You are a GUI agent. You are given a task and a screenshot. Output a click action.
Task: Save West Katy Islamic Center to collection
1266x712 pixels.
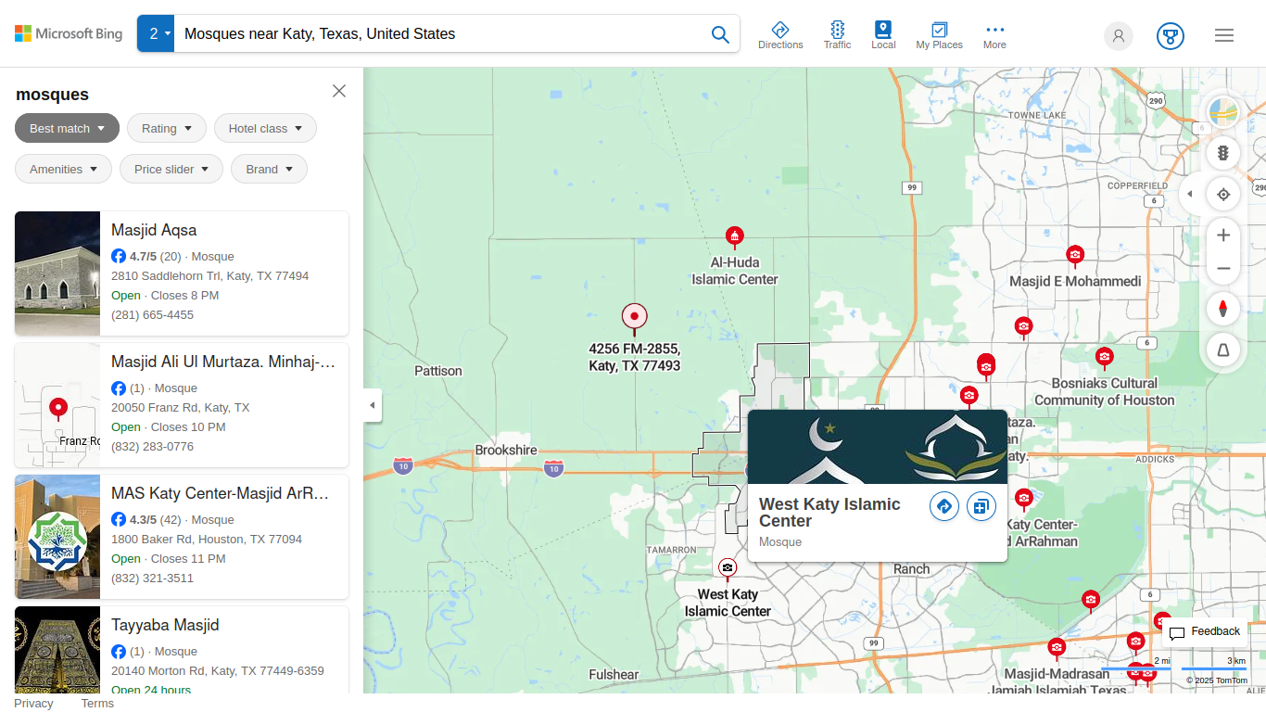coord(981,506)
